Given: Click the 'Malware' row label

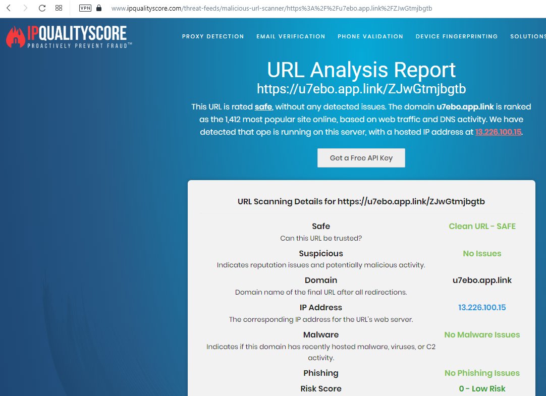Looking at the screenshot, I should pyautogui.click(x=321, y=335).
